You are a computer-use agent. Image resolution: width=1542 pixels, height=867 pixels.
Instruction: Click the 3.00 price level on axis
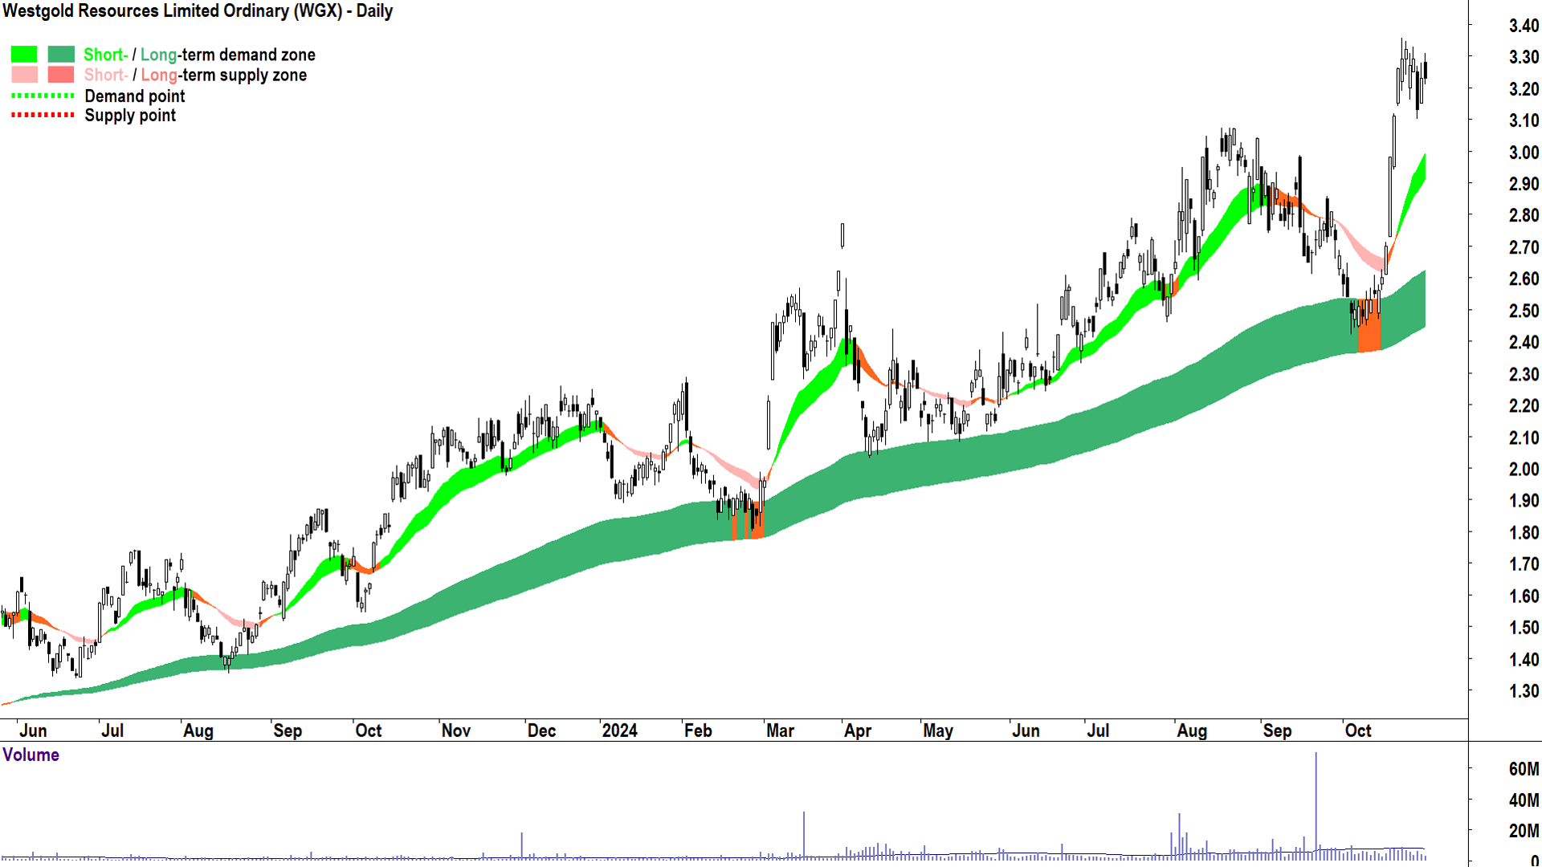[x=1524, y=153]
